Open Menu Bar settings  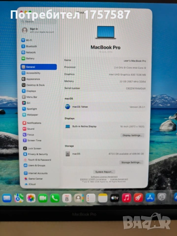(x=29, y=97)
